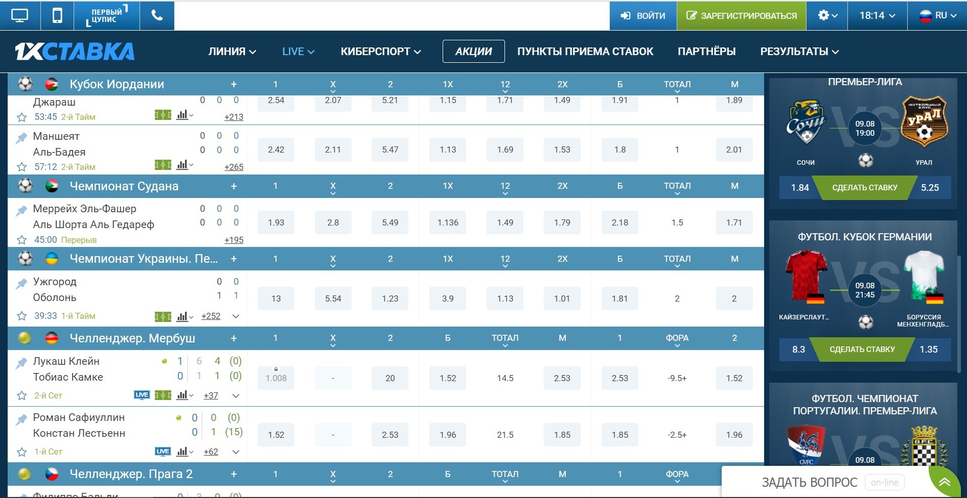
Task: Click the ЗАРЕГИСТРИРОВАТЬСЯ button
Action: point(742,16)
